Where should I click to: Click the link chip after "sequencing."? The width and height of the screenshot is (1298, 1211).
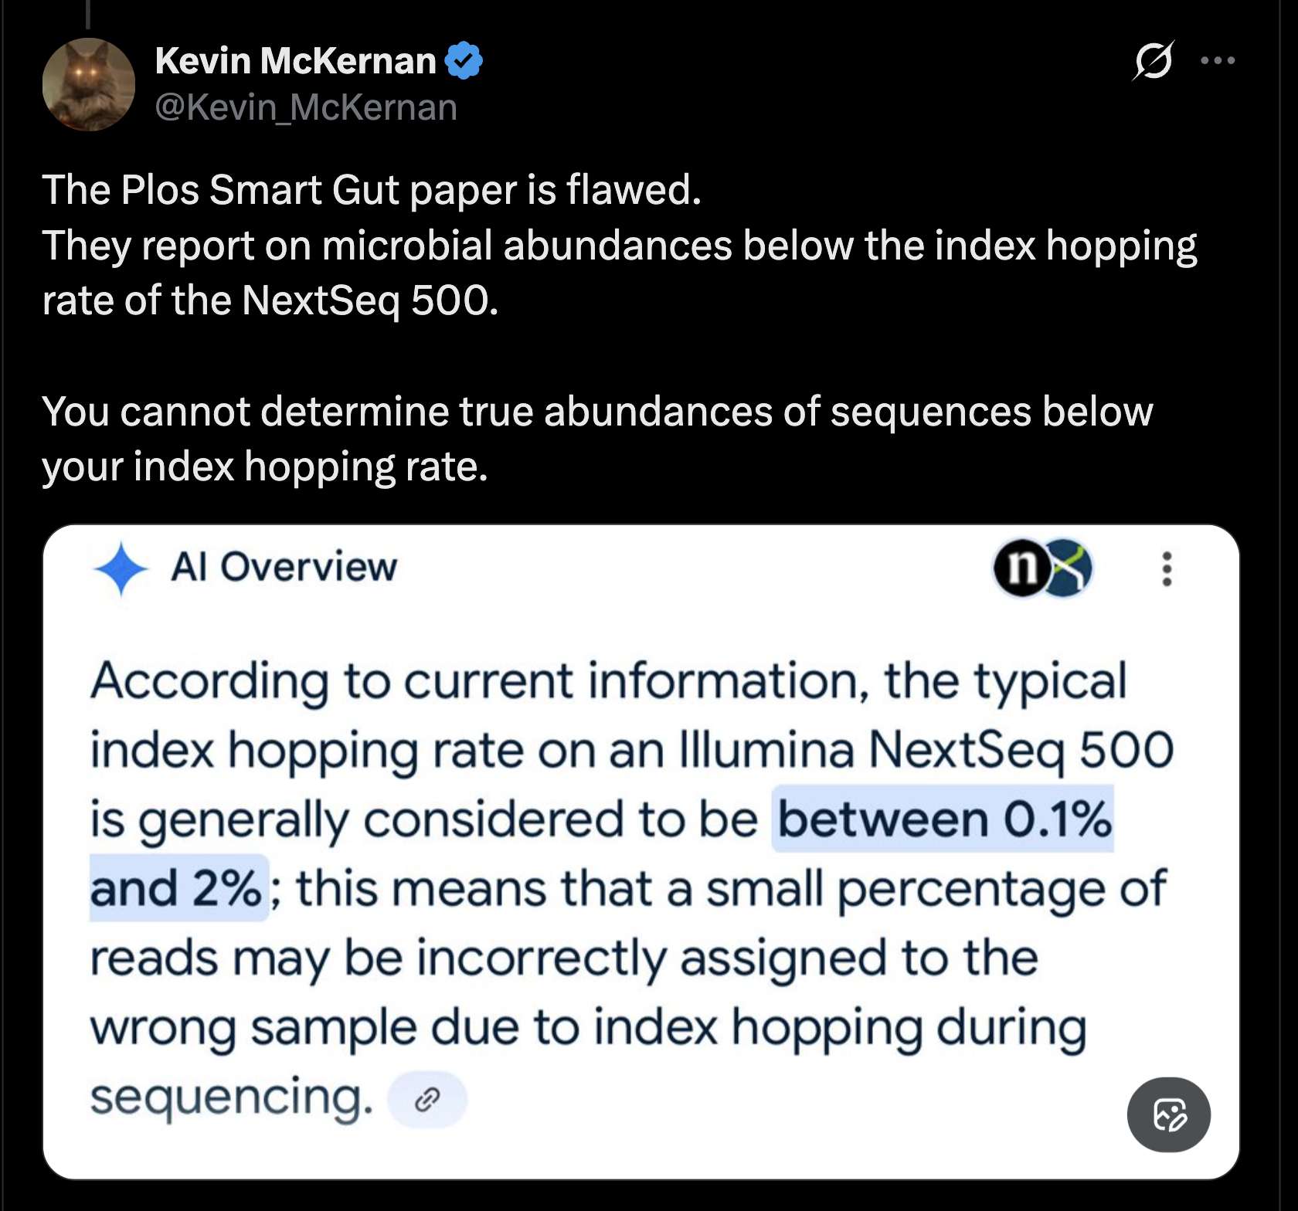[426, 1098]
